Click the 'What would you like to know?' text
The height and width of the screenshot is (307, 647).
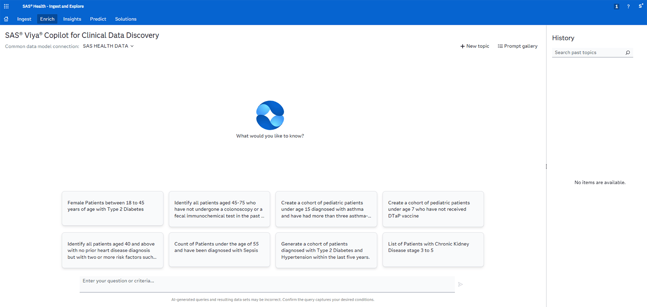pyautogui.click(x=270, y=136)
